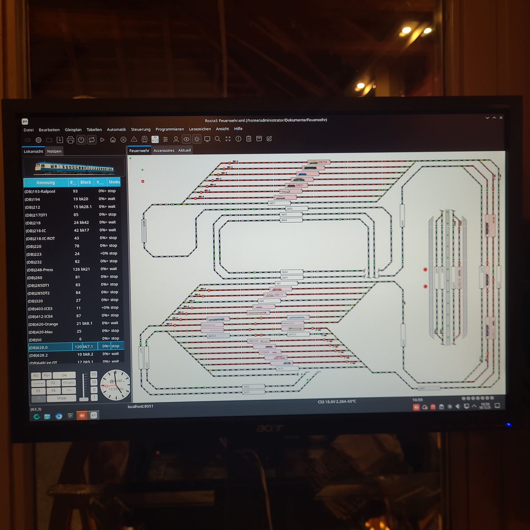Open the Automatik menu
The image size is (530, 530).
point(116,129)
